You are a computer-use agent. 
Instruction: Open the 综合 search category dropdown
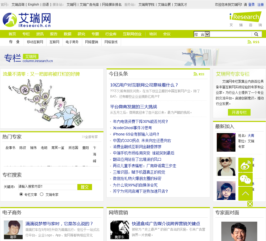coord(202,34)
